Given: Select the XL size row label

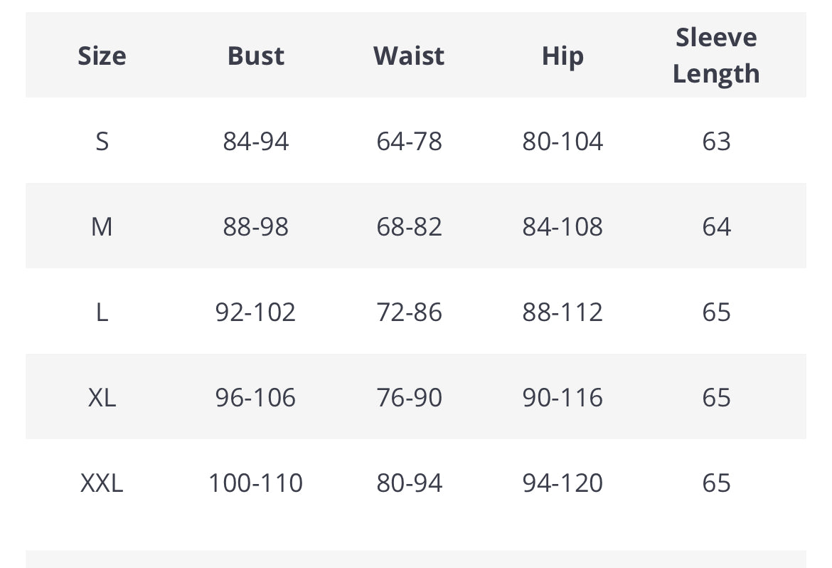Looking at the screenshot, I should [102, 397].
